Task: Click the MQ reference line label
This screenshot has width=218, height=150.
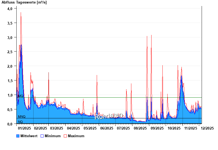Action: 21,96
